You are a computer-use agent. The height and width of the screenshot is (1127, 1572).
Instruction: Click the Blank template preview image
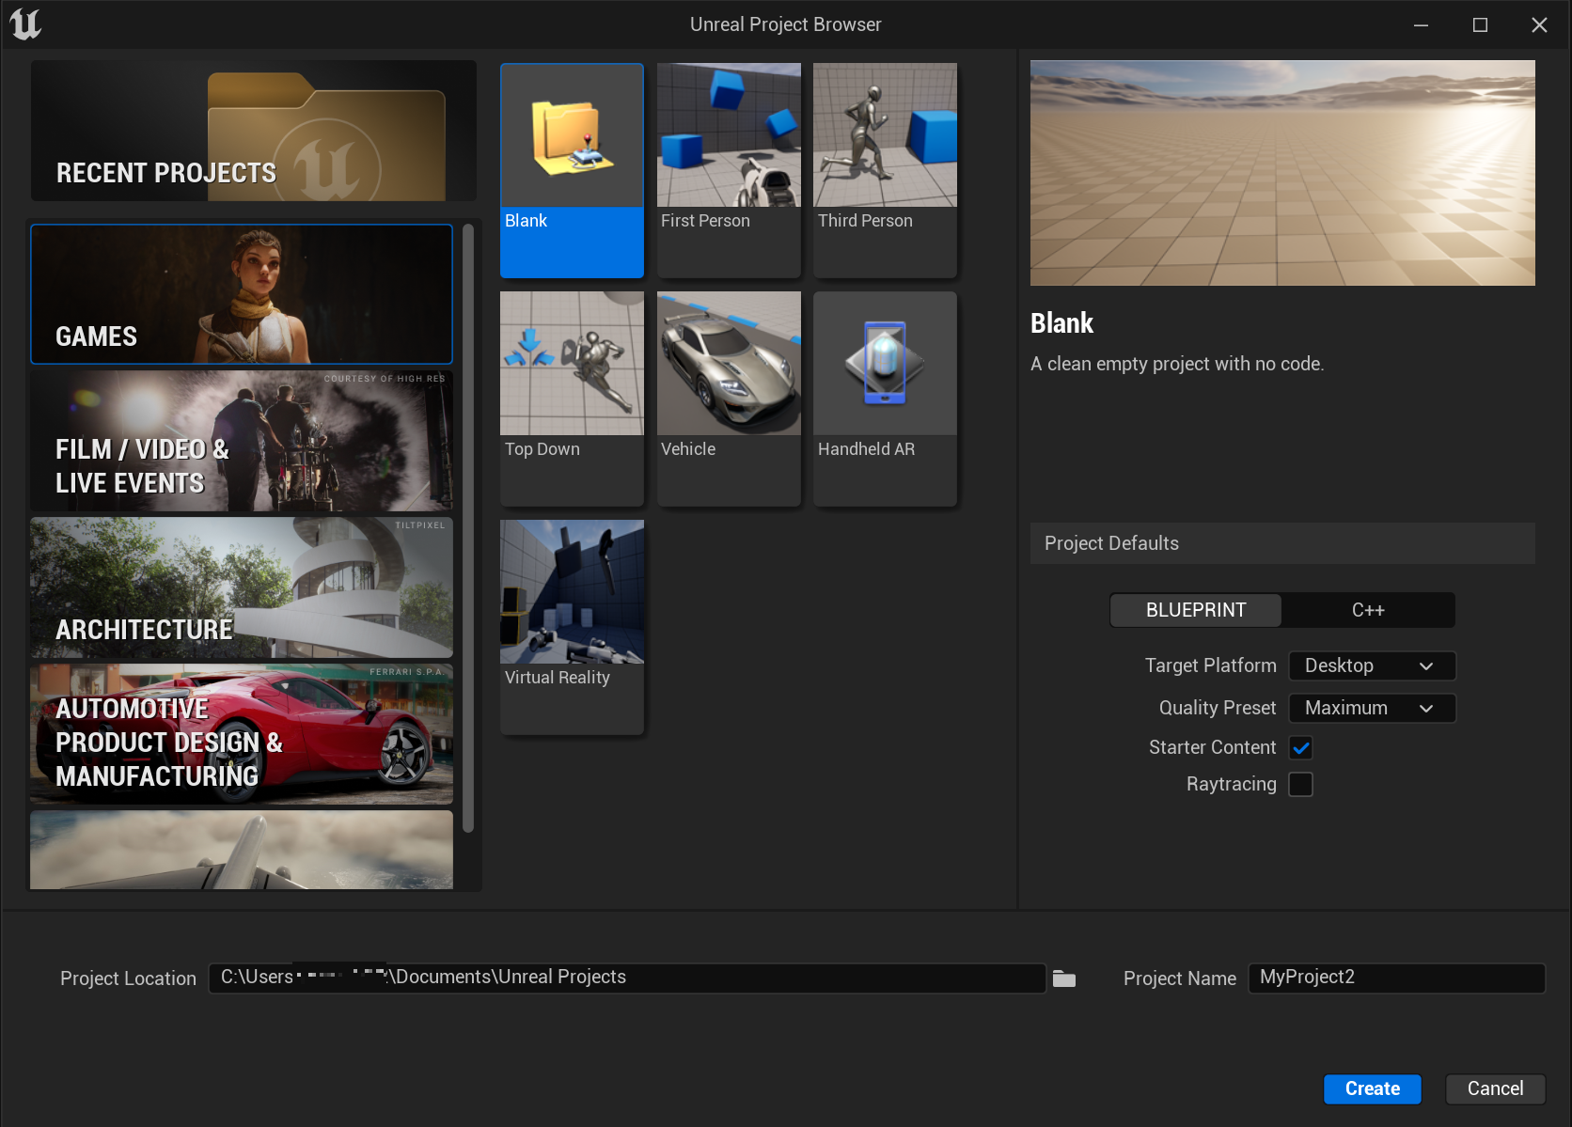point(1282,173)
